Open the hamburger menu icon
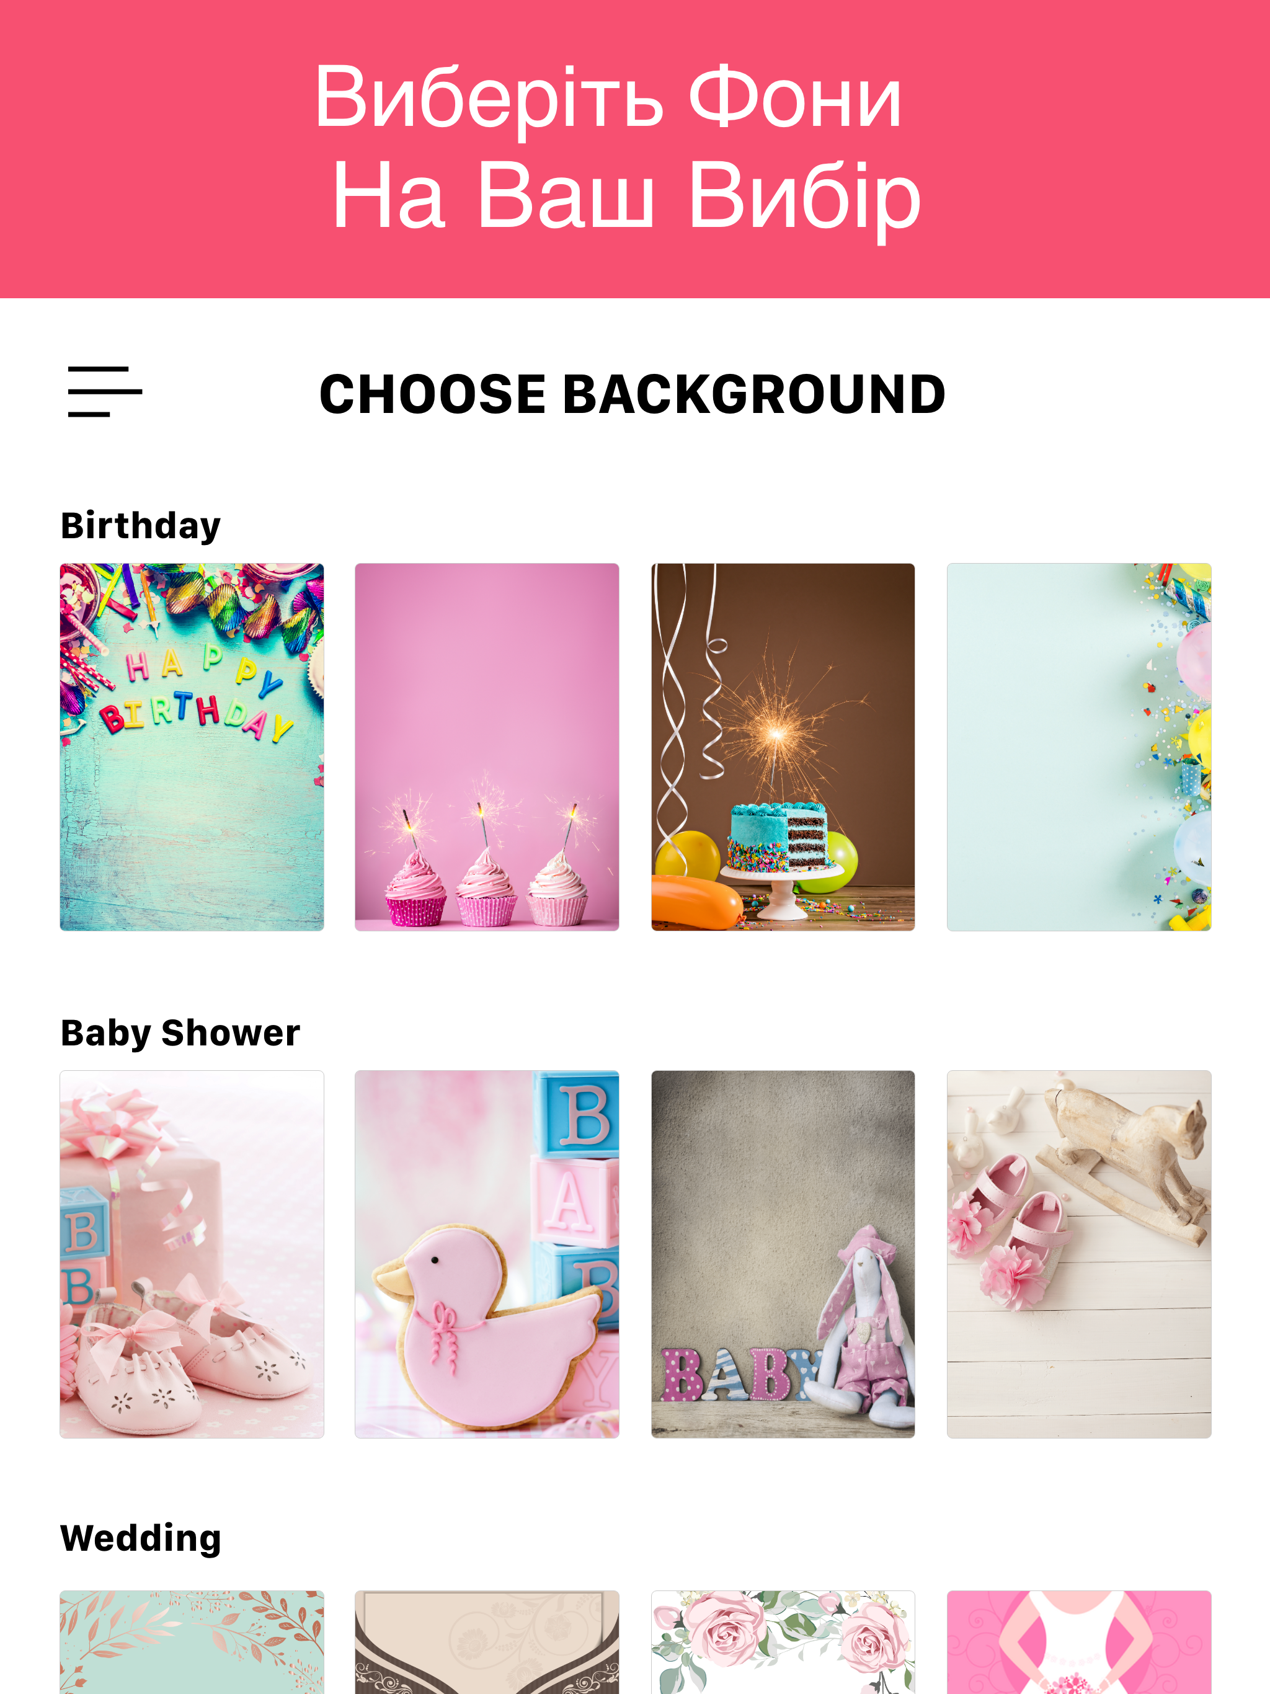Viewport: 1270px width, 1694px height. (105, 391)
